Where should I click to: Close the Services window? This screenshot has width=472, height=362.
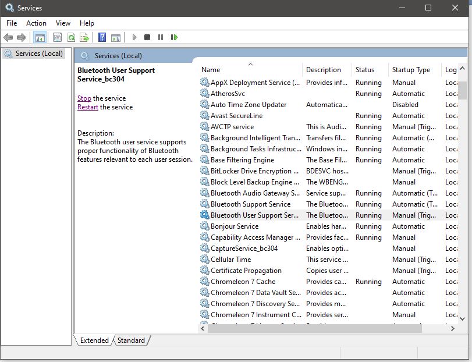point(455,8)
